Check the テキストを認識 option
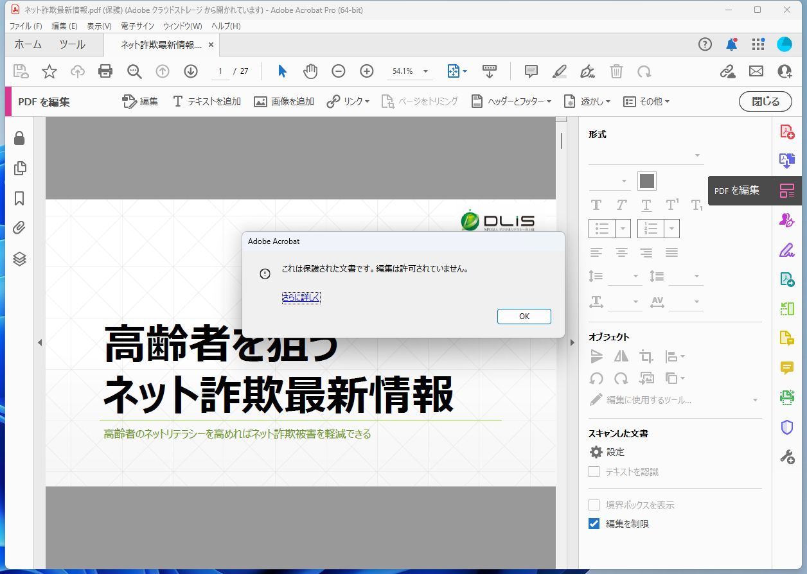Viewport: 807px width, 574px height. (x=593, y=472)
